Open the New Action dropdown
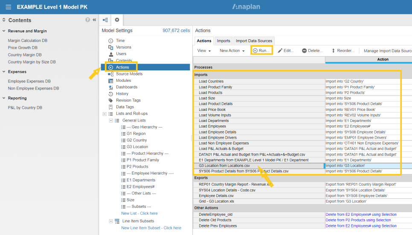The width and height of the screenshot is (412, 235). pyautogui.click(x=232, y=50)
